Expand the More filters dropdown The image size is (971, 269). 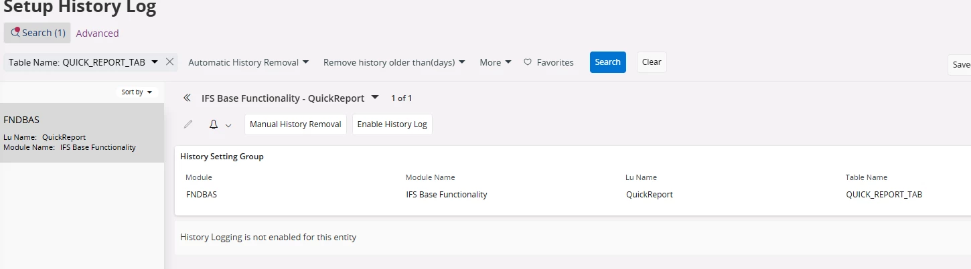pos(496,62)
